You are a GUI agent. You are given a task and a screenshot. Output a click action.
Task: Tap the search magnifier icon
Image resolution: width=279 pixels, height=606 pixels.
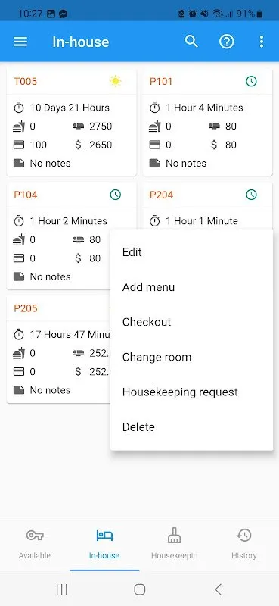191,42
